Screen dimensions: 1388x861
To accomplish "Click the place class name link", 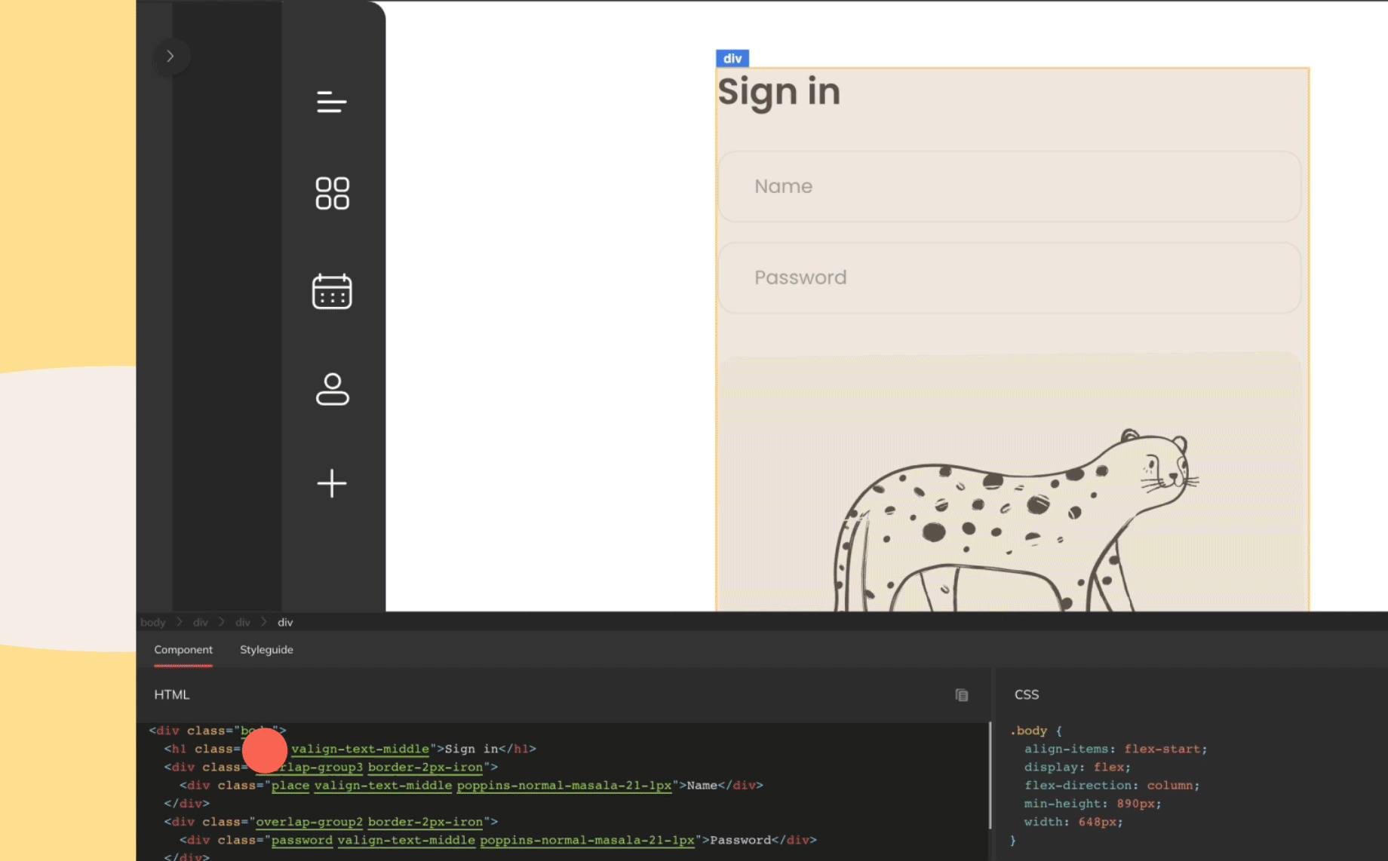I will (x=290, y=786).
